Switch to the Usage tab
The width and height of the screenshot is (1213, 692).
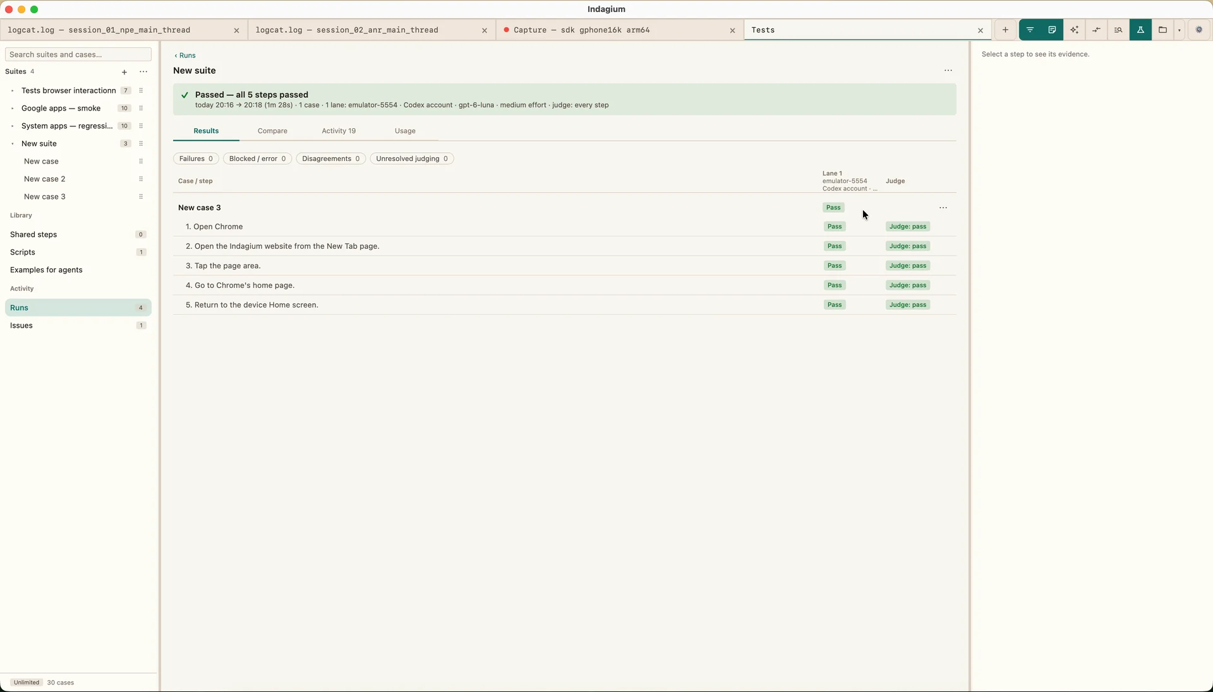(405, 131)
